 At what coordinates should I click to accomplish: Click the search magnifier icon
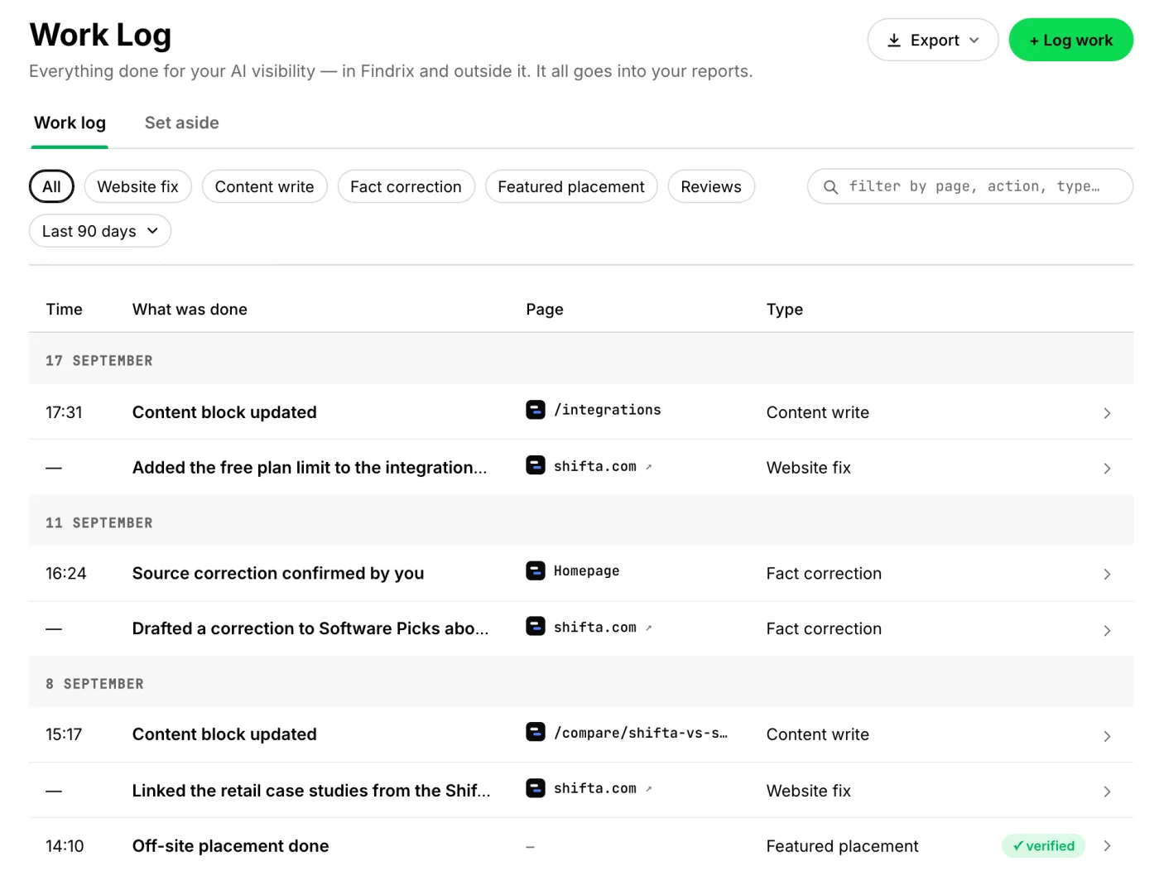coord(830,187)
